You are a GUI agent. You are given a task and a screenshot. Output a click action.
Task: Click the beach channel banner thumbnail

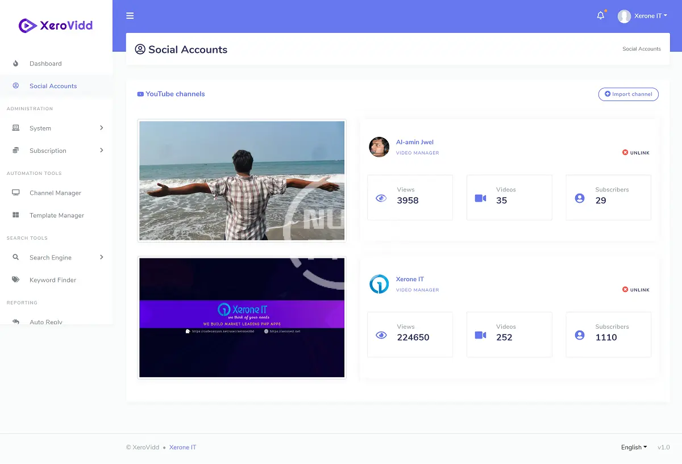click(242, 181)
